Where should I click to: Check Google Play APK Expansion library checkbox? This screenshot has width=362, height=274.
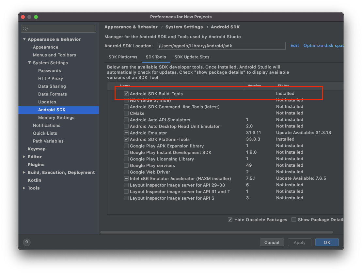coord(126,146)
